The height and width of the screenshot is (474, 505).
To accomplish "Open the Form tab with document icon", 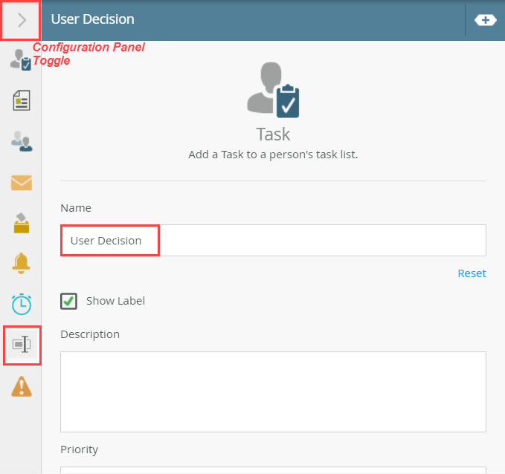I will (22, 100).
